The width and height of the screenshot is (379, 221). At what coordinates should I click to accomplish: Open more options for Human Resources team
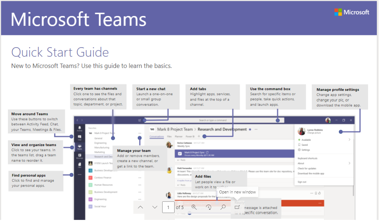tap(140, 185)
